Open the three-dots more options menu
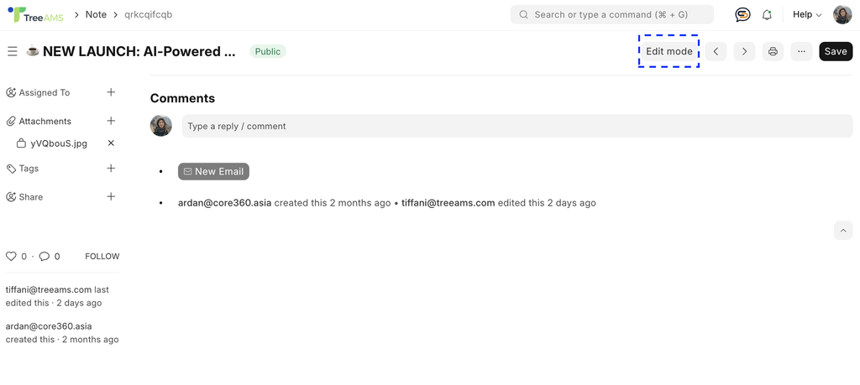 click(x=801, y=51)
